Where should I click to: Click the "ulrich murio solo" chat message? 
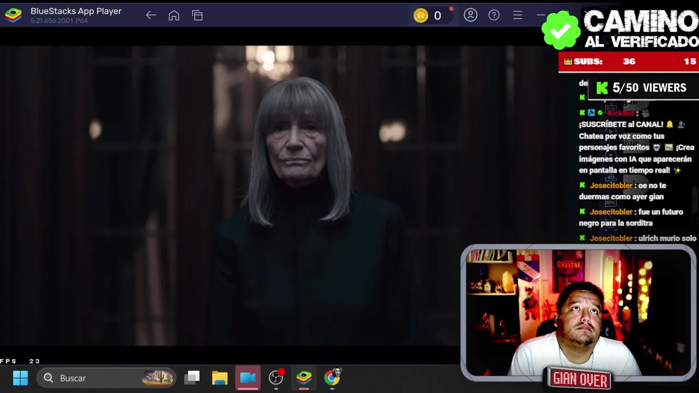[638, 239]
